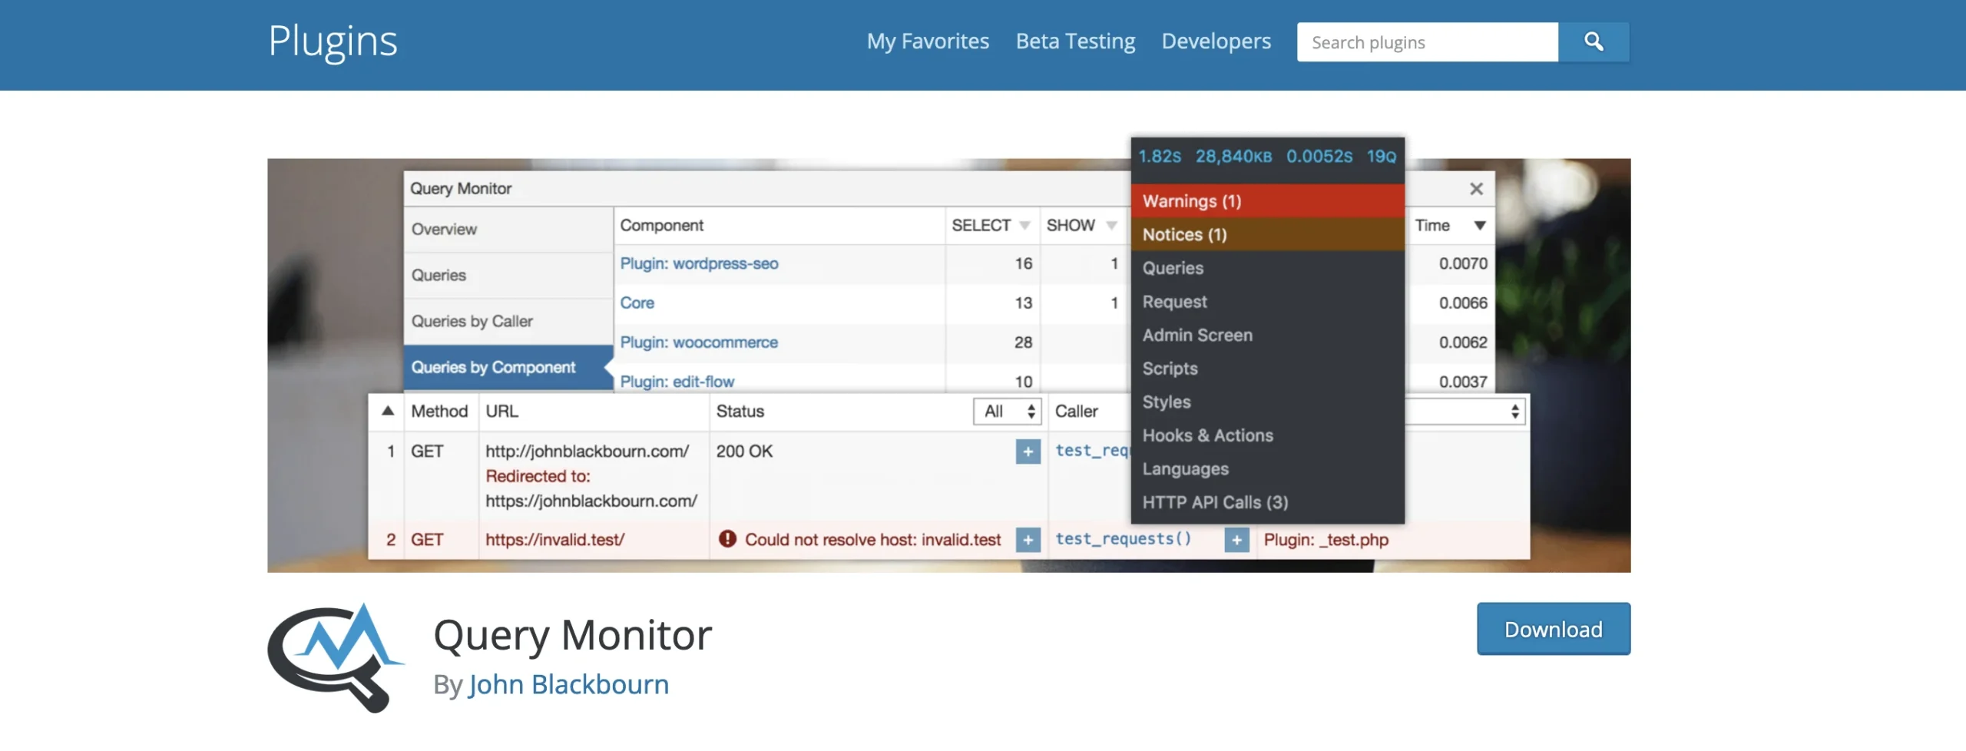Focus the Search plugins field
This screenshot has height=751, width=1966.
coord(1428,42)
